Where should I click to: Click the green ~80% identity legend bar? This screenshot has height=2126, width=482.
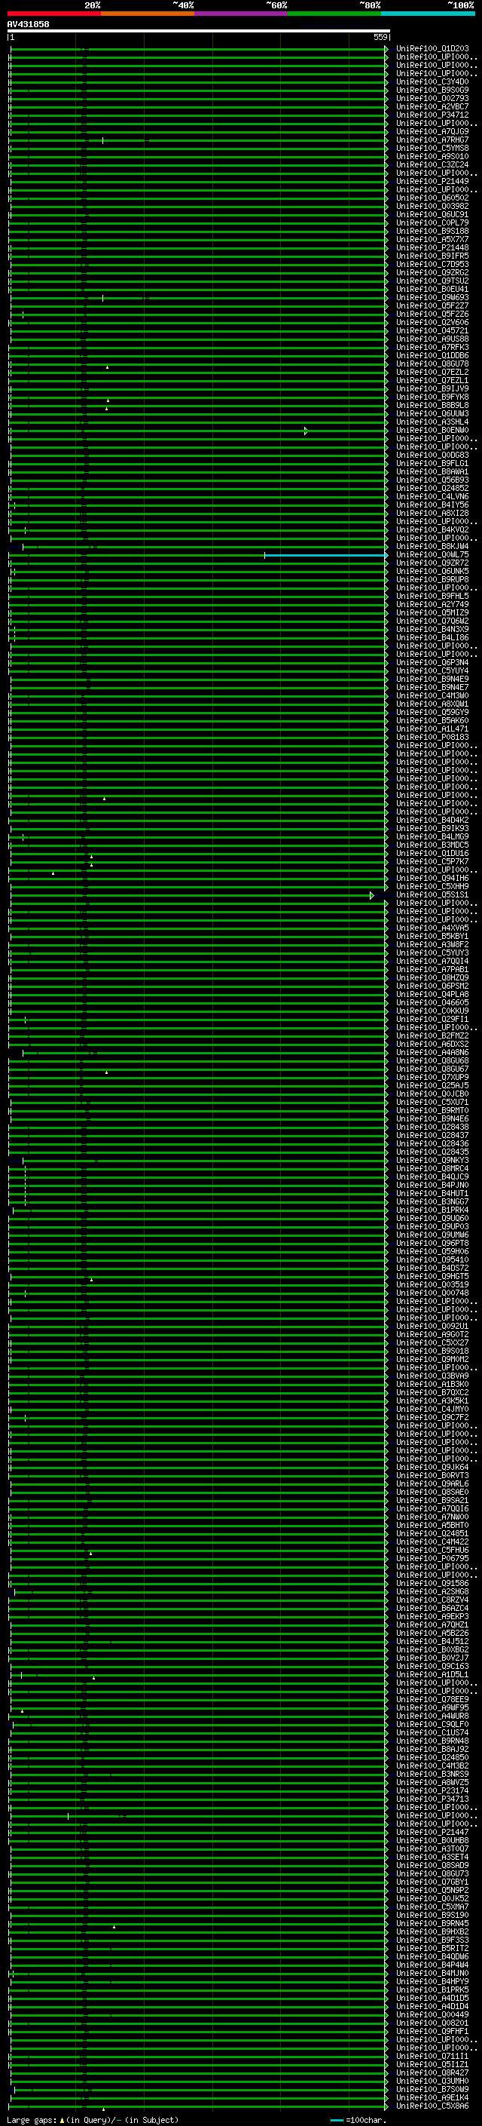coord(334,14)
